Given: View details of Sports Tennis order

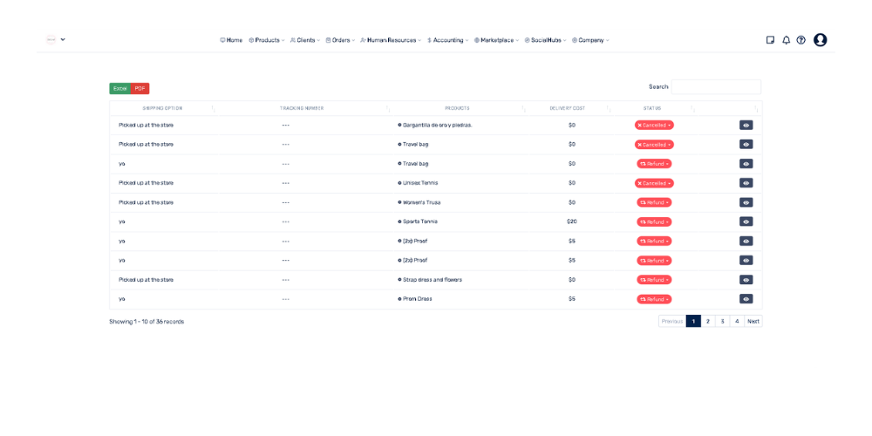Looking at the screenshot, I should point(746,221).
